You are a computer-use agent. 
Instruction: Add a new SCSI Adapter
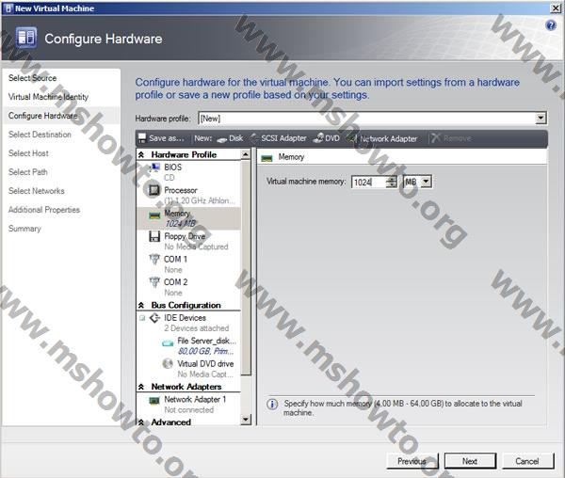coord(278,138)
